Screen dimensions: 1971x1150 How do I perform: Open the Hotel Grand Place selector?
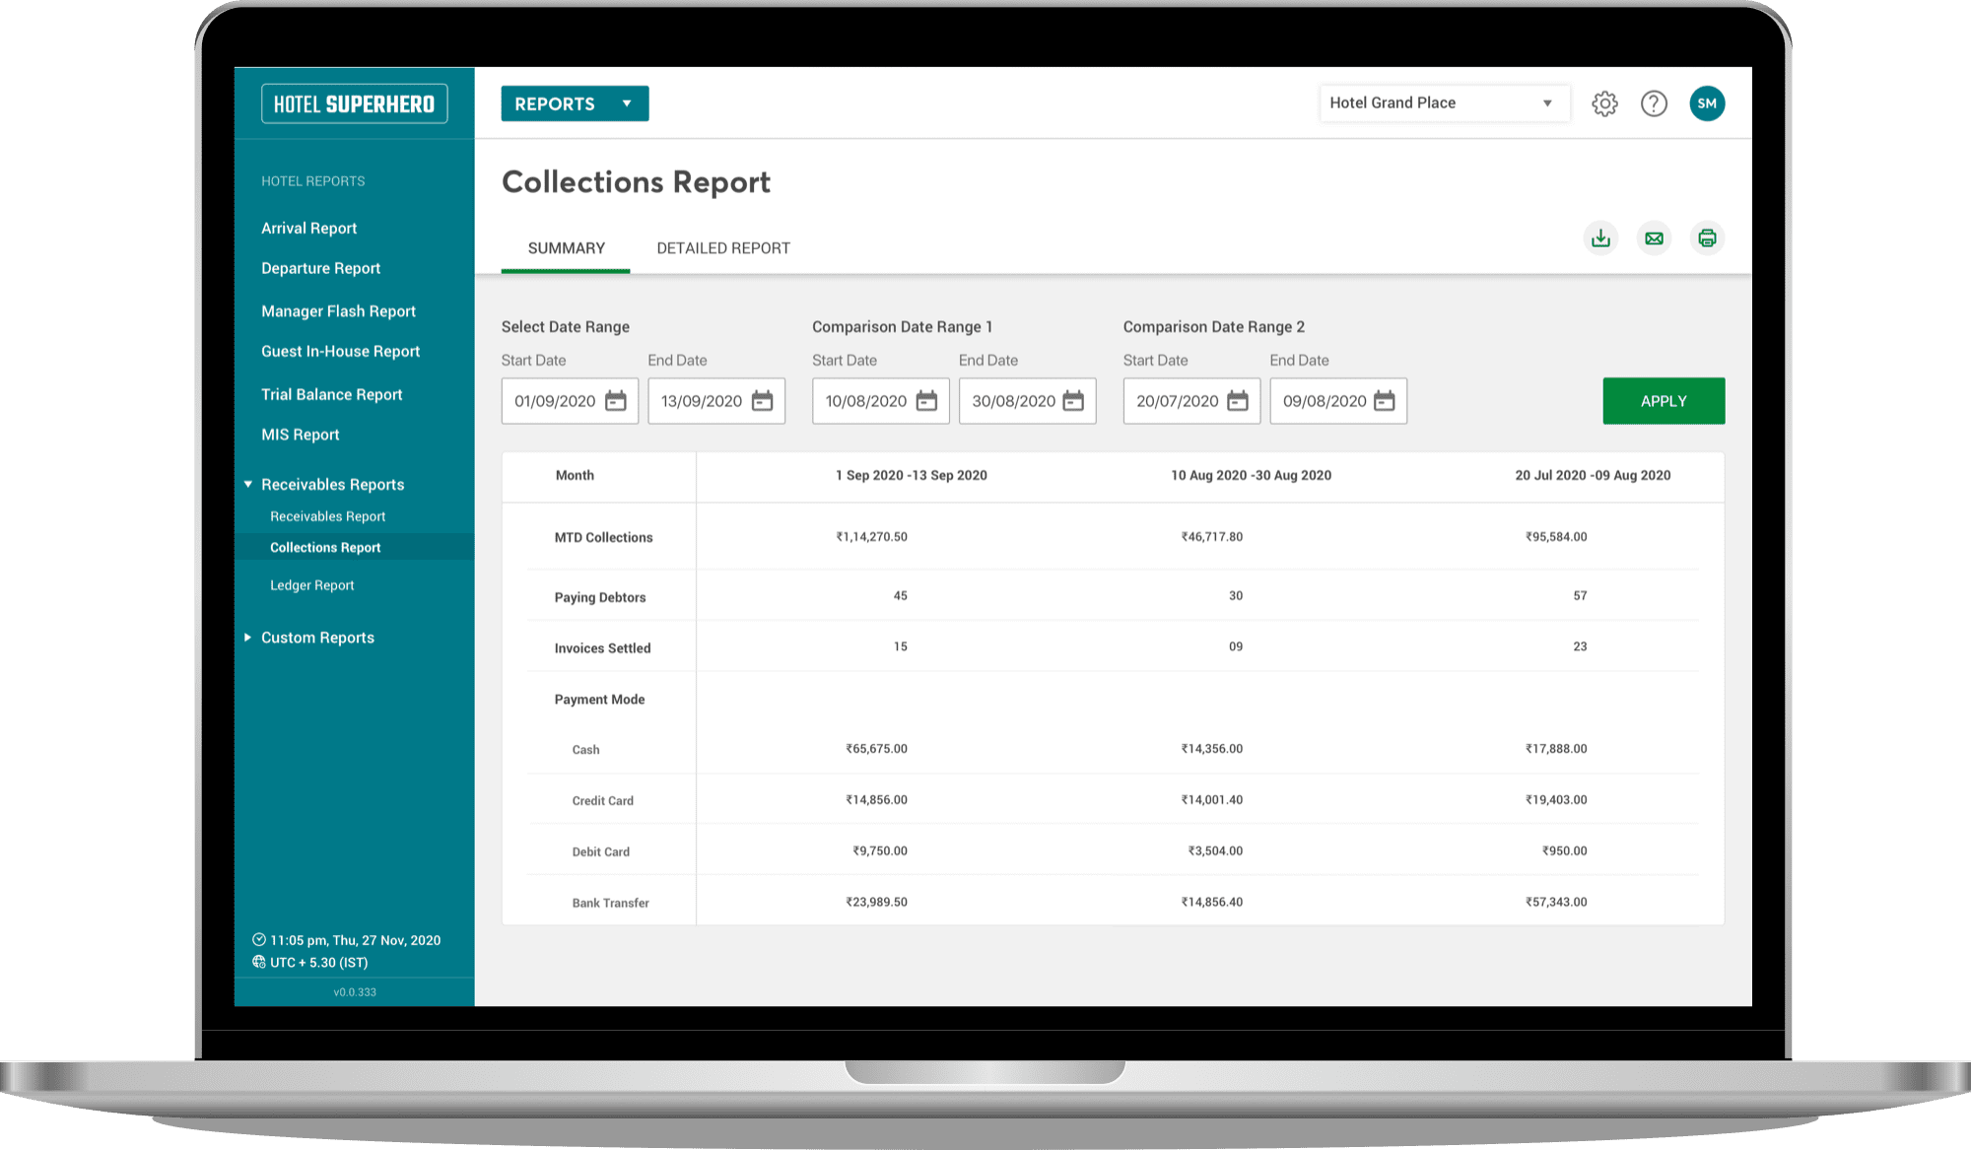click(1443, 103)
